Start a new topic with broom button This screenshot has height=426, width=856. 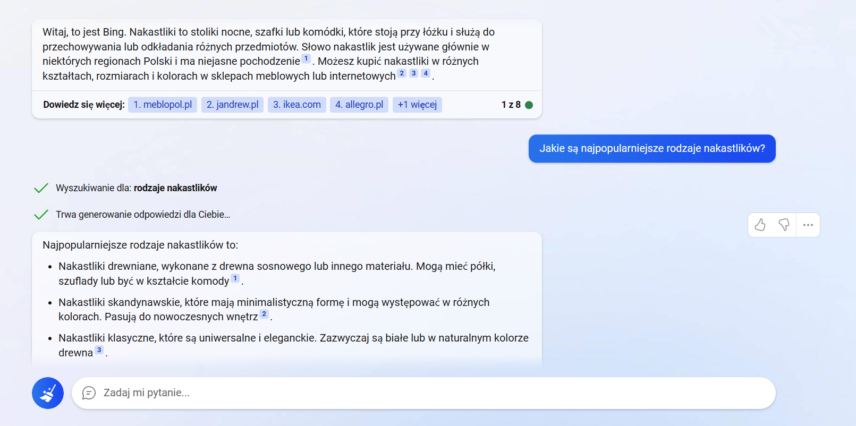(x=48, y=393)
